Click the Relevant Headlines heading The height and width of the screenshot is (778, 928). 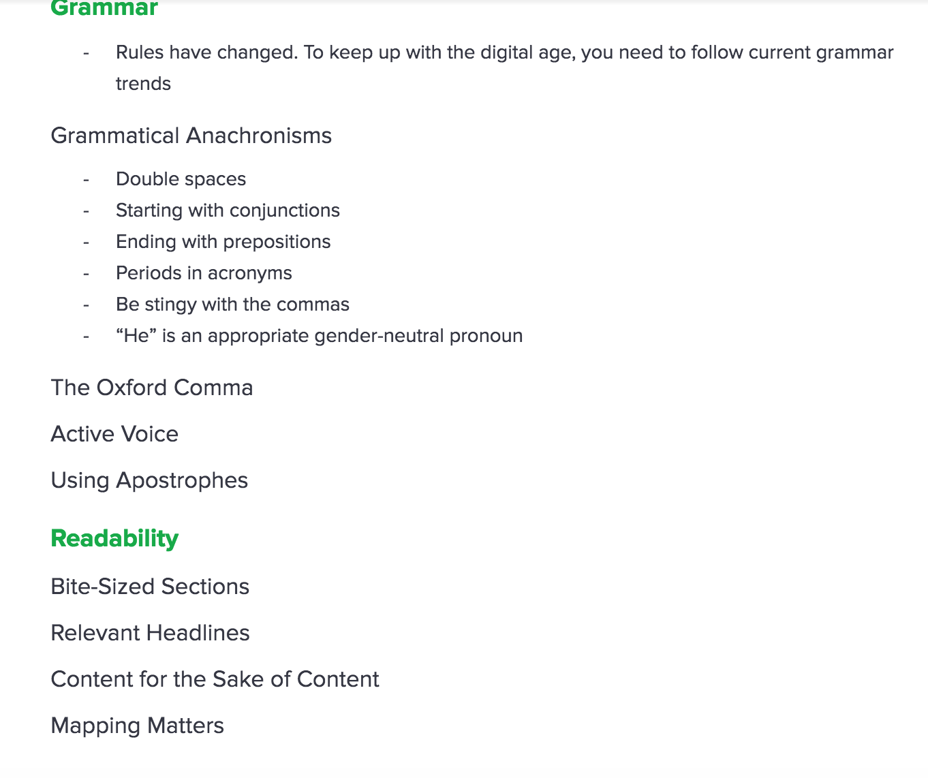coord(151,633)
